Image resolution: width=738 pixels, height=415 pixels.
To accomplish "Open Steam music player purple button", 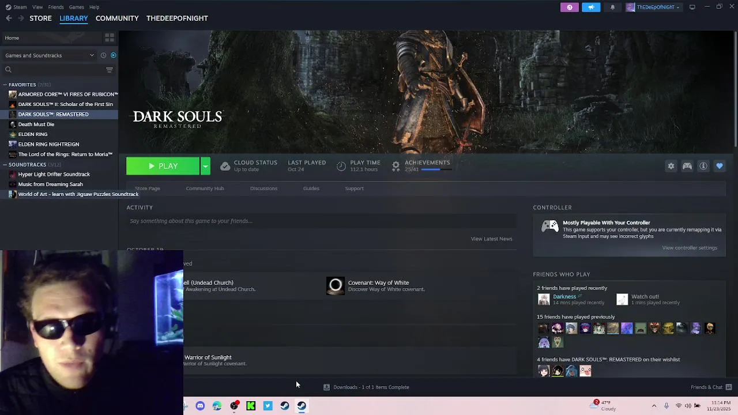I will 570,7.
